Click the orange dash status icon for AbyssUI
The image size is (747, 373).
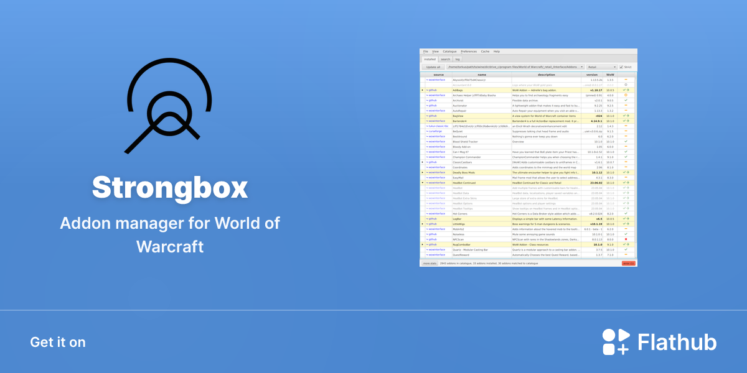point(626,80)
